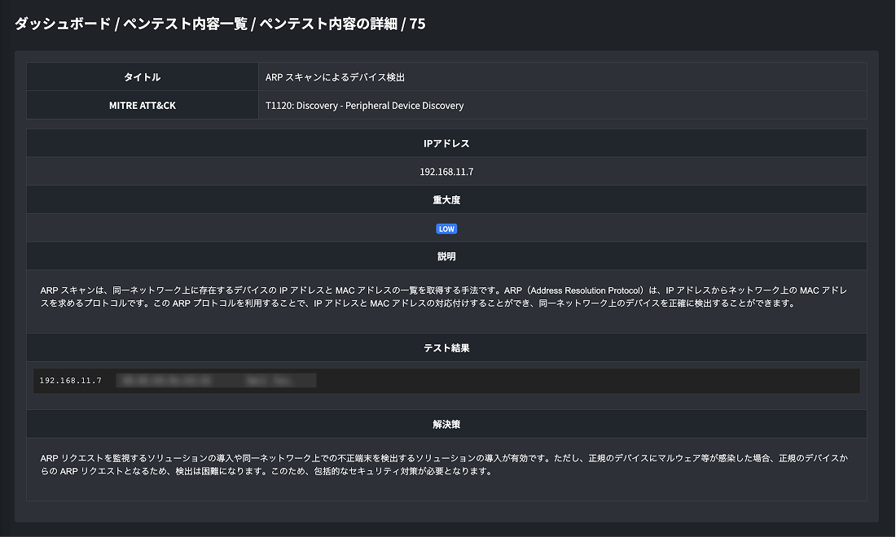Go to ペンテスト内容一覧 breadcrumb
896x537 pixels.
pos(185,24)
